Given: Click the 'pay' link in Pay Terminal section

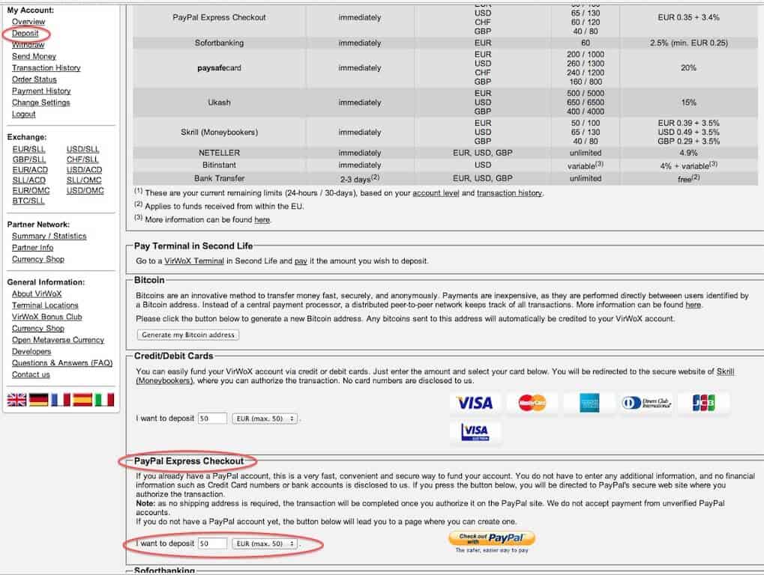Looking at the screenshot, I should click(301, 261).
